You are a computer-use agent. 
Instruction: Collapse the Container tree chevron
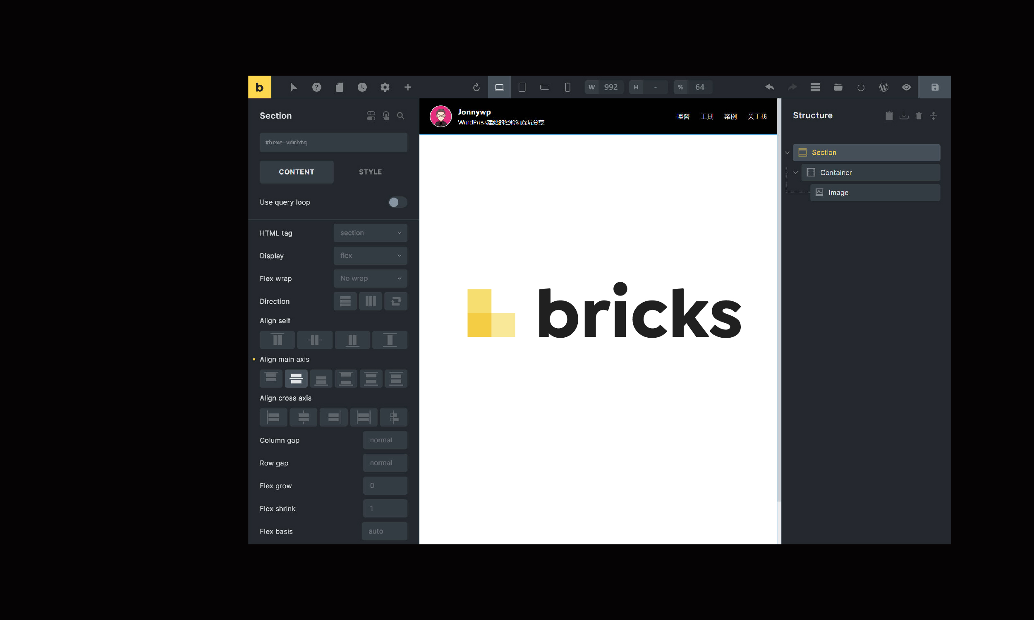[x=796, y=172]
